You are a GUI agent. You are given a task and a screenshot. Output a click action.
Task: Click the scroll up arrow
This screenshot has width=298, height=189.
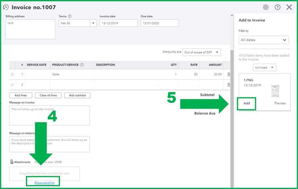[x=232, y=15]
